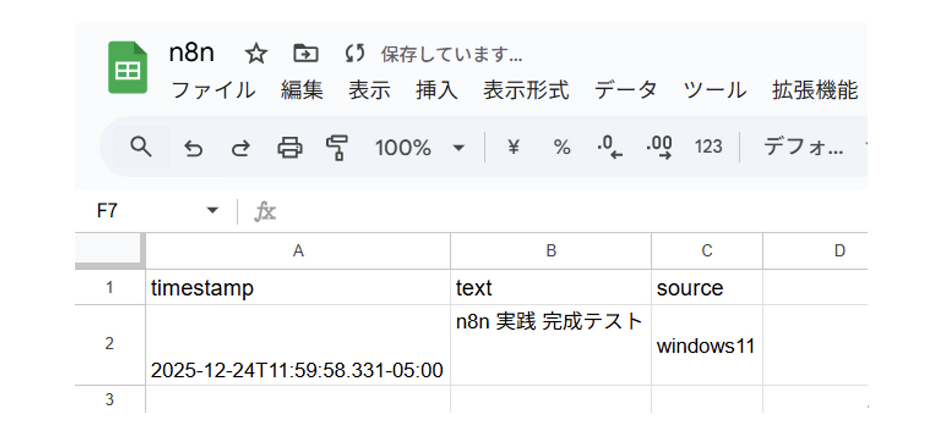Select row 2 header

(110, 345)
